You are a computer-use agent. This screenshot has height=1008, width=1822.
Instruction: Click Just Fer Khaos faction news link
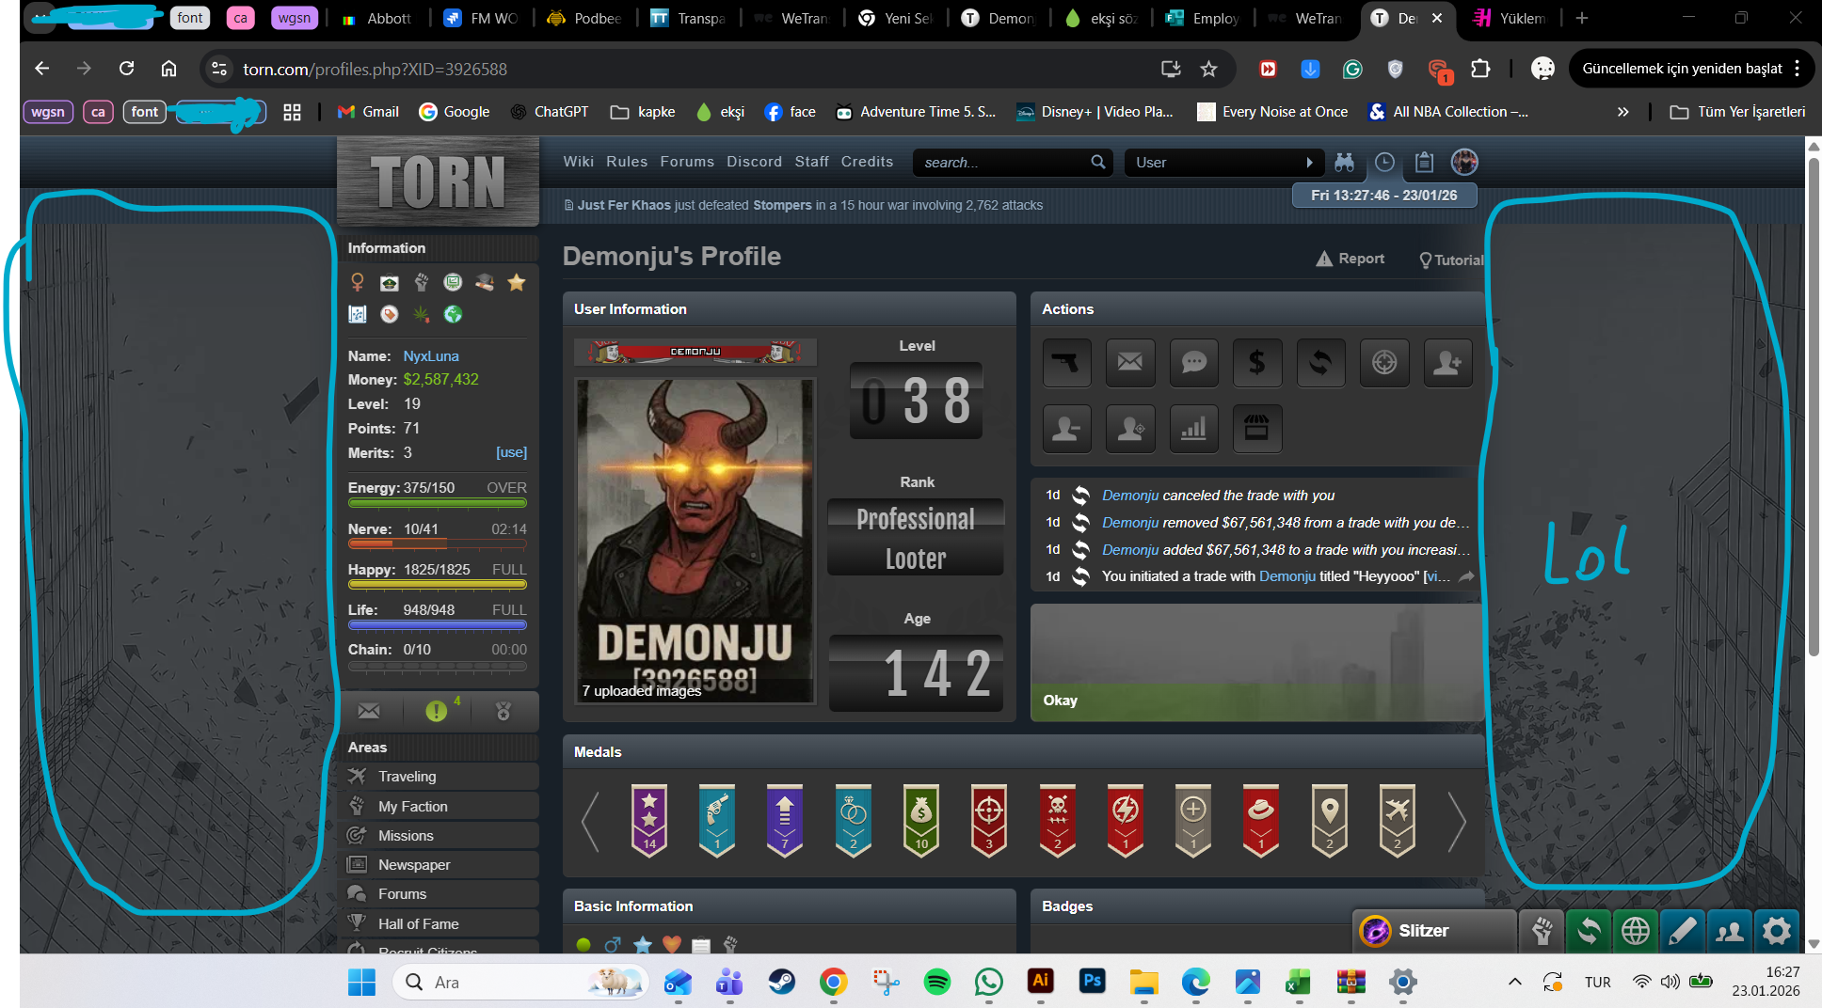(624, 205)
